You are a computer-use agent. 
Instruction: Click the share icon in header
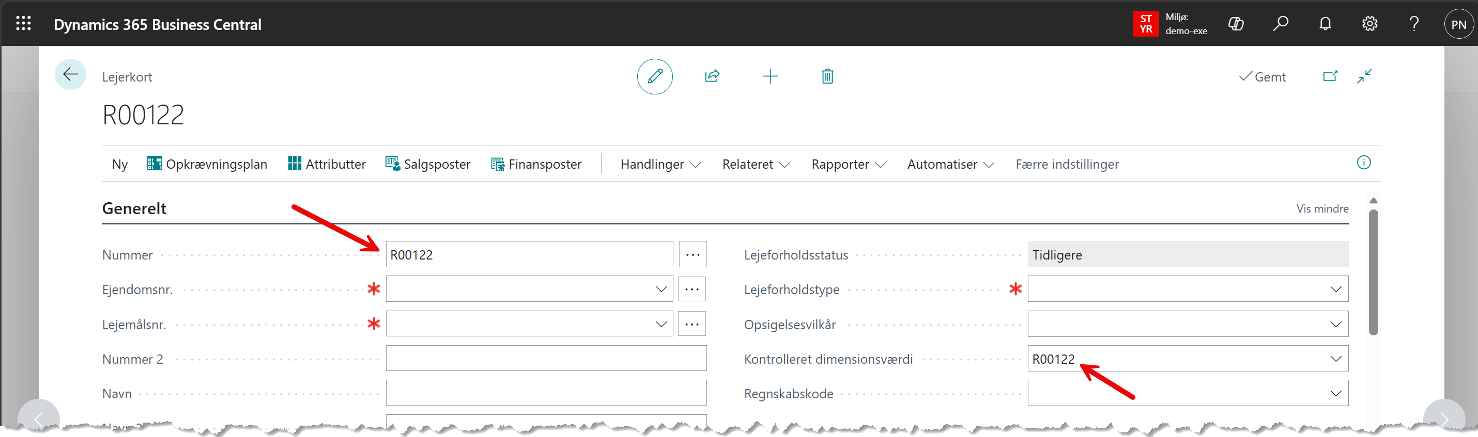tap(712, 77)
